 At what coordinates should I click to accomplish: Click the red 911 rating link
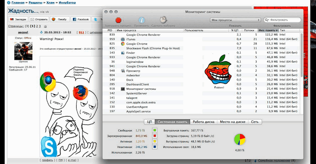pyautogui.click(x=81, y=32)
